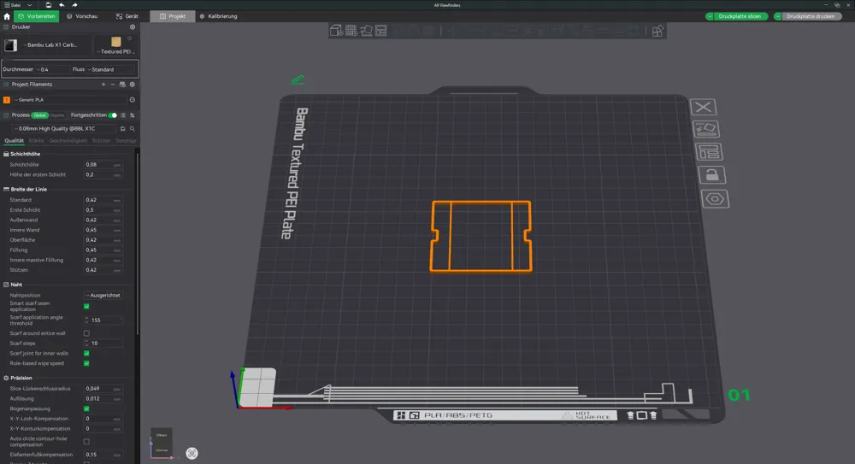This screenshot has height=464, width=855.
Task: Open Druckplatte slicen dropdown arrow
Action: 710,16
